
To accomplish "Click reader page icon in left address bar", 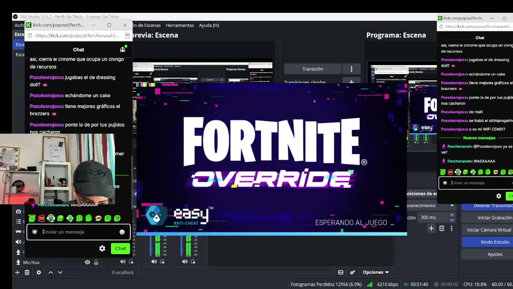I will click(x=127, y=35).
